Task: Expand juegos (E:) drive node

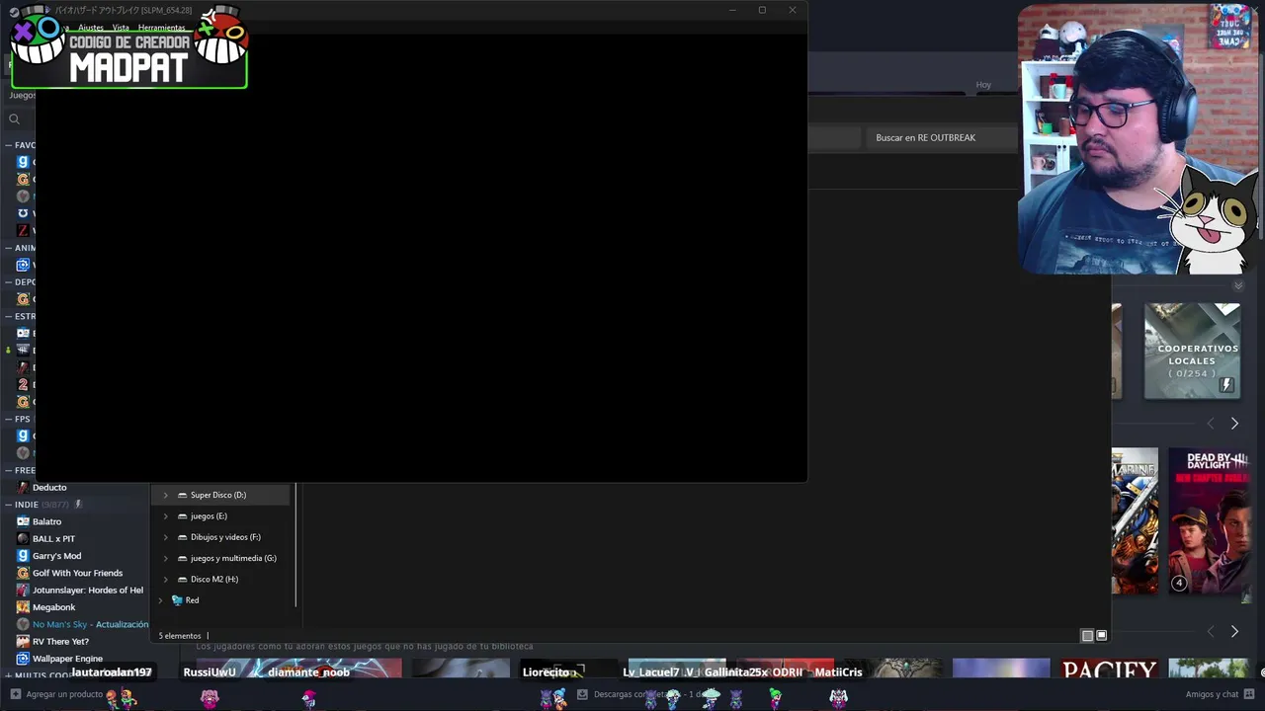Action: 165,515
